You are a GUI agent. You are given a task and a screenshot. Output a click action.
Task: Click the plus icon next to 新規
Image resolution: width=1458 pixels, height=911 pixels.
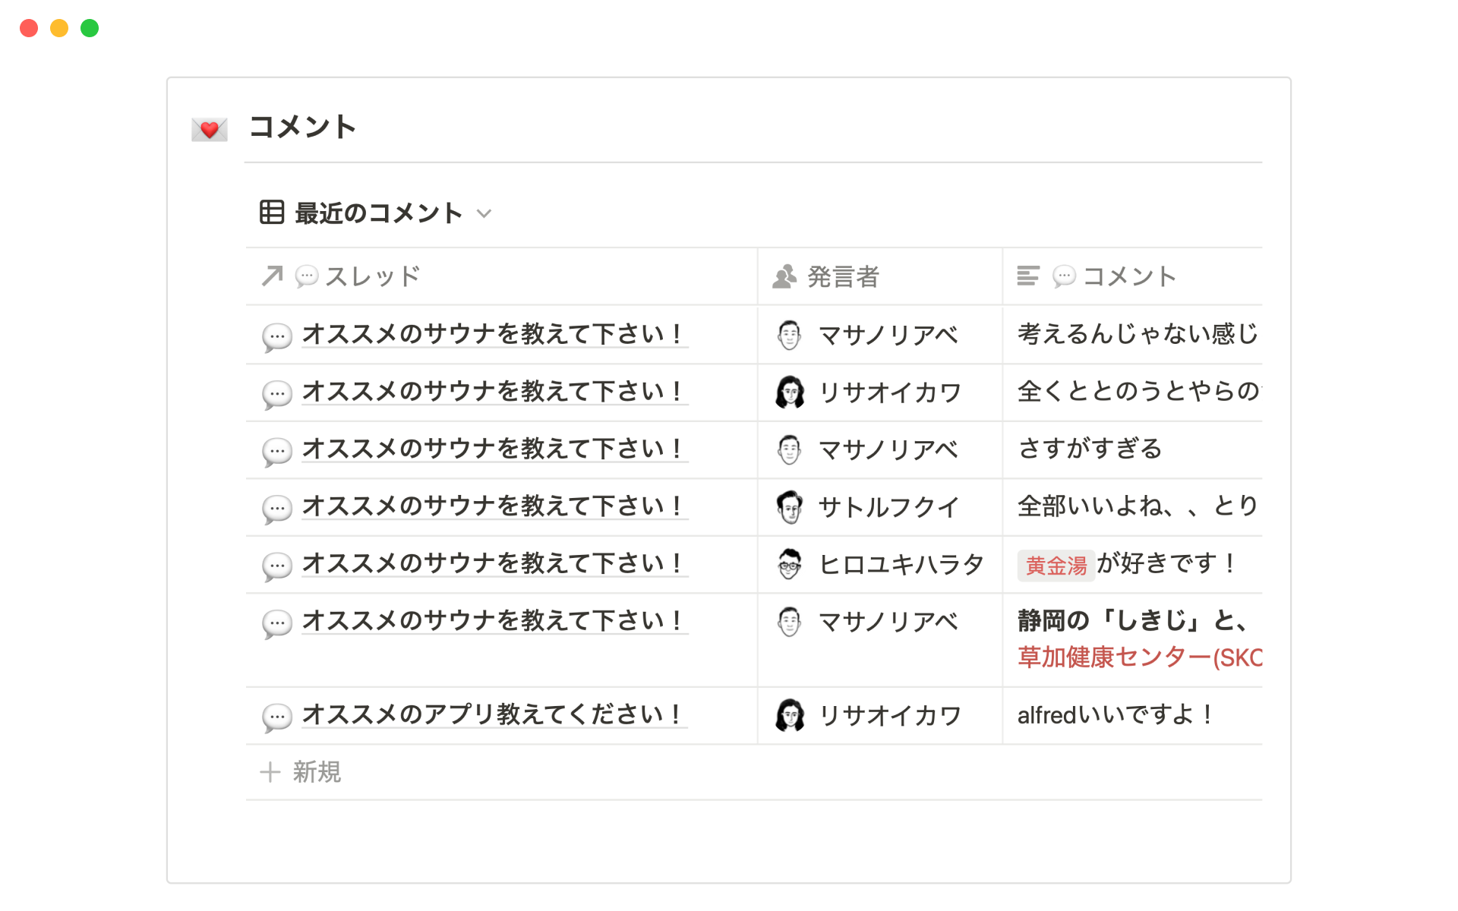coord(270,772)
